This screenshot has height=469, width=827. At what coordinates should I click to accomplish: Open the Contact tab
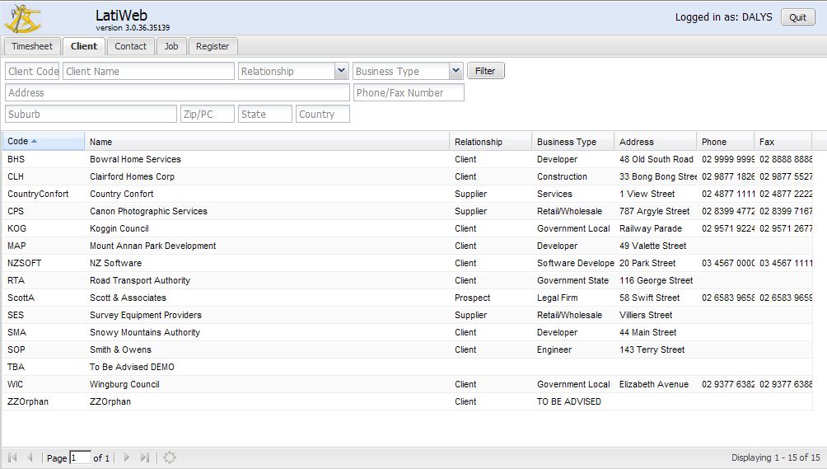coord(130,46)
